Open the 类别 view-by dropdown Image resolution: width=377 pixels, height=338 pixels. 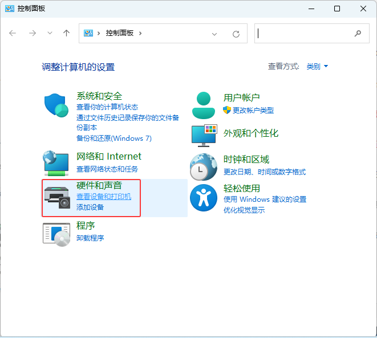(317, 66)
